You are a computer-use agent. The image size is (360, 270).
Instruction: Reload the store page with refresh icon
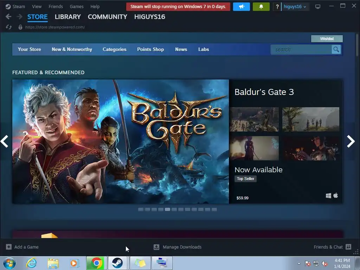pos(9,27)
